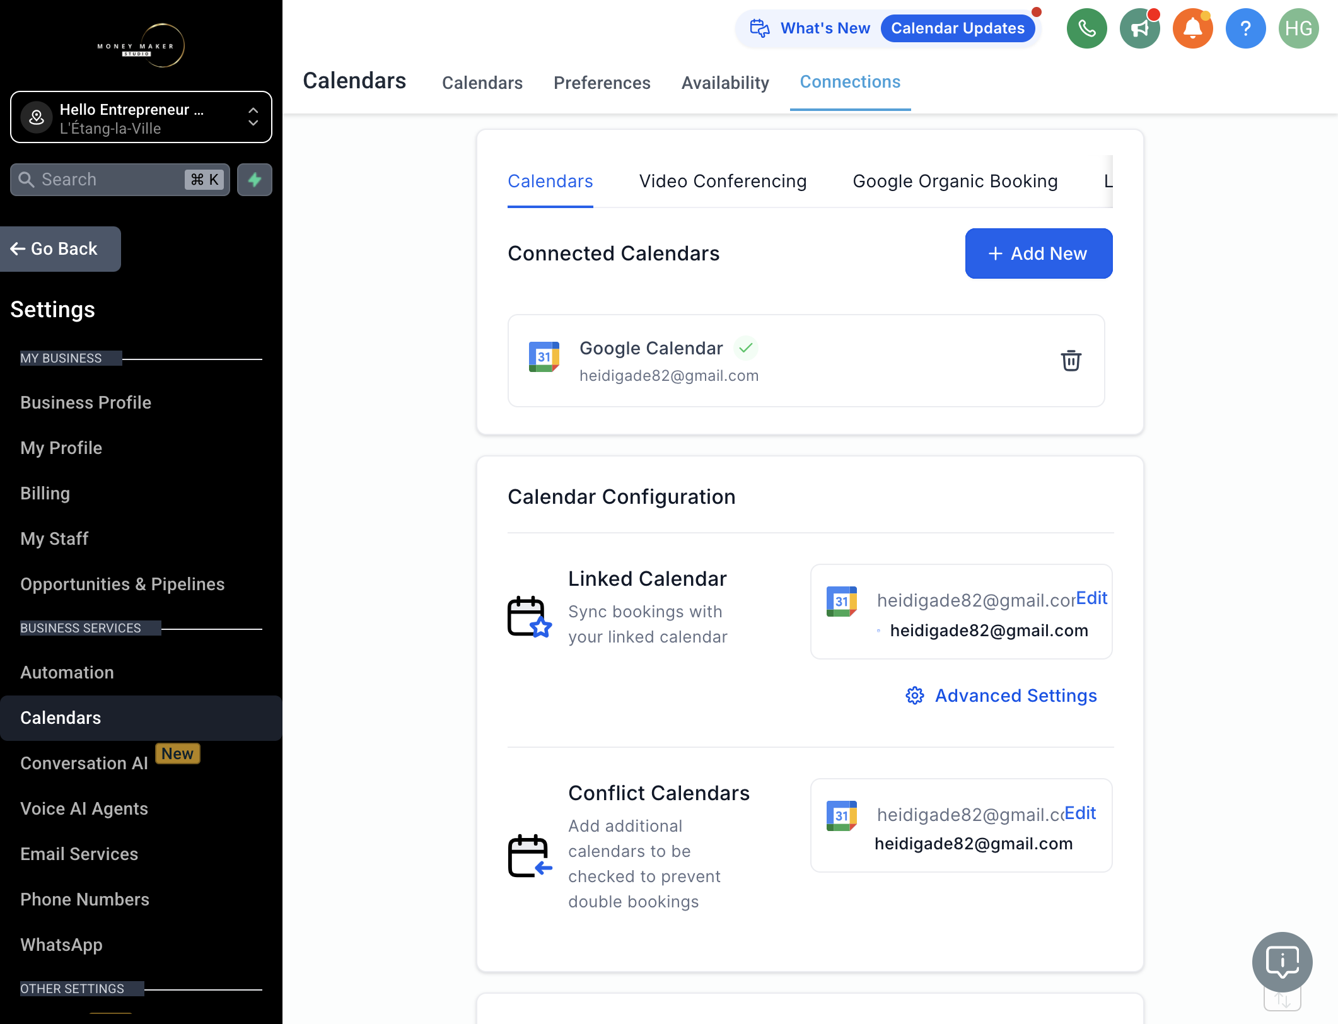Open Phone Numbers settings
Screen dimensions: 1338x1024
(85, 899)
